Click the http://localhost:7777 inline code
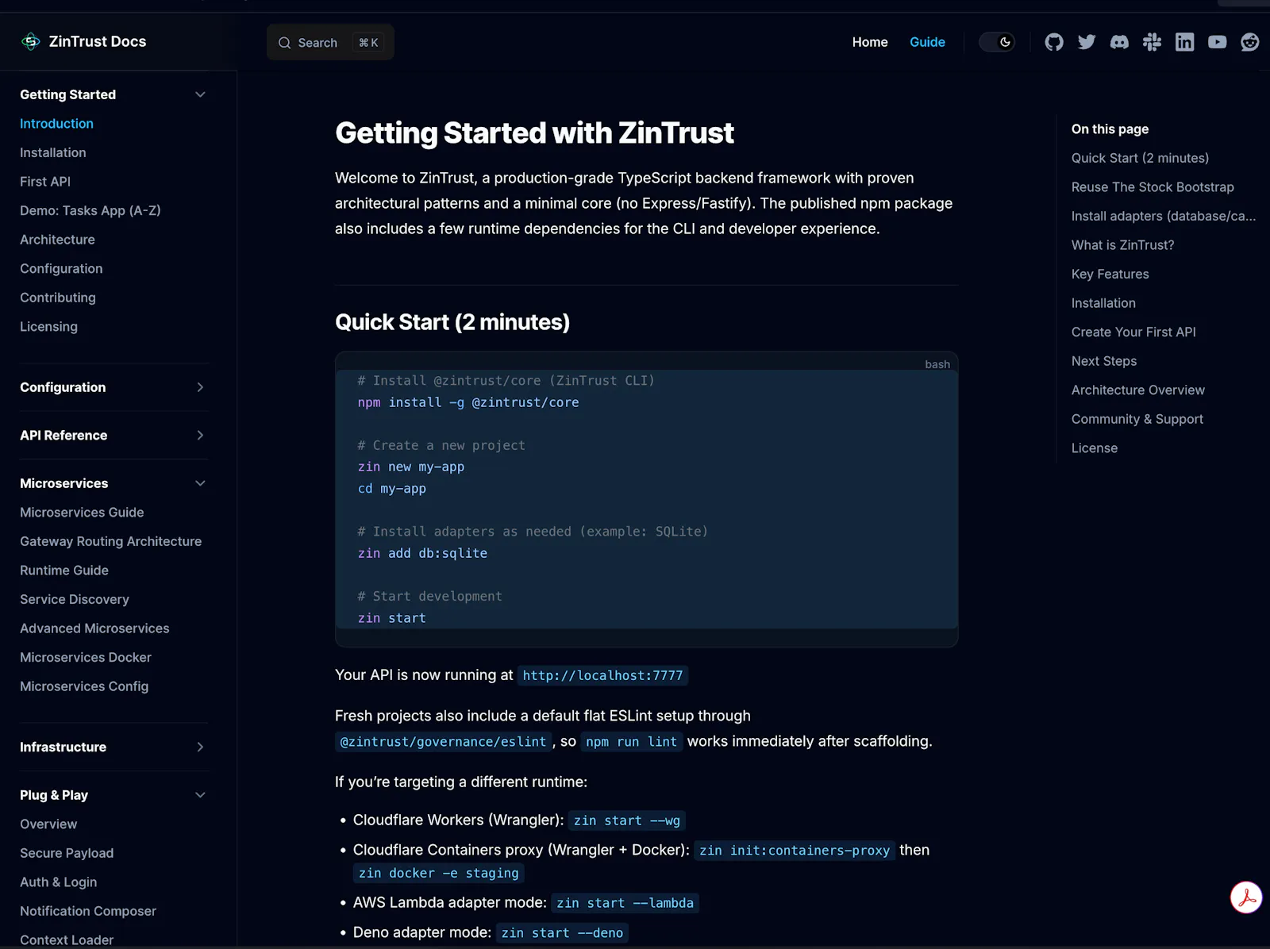This screenshot has height=949, width=1270. (x=602, y=675)
